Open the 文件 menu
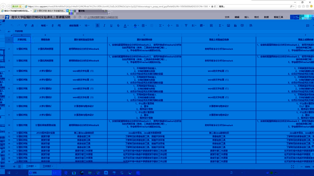 (227, 17)
